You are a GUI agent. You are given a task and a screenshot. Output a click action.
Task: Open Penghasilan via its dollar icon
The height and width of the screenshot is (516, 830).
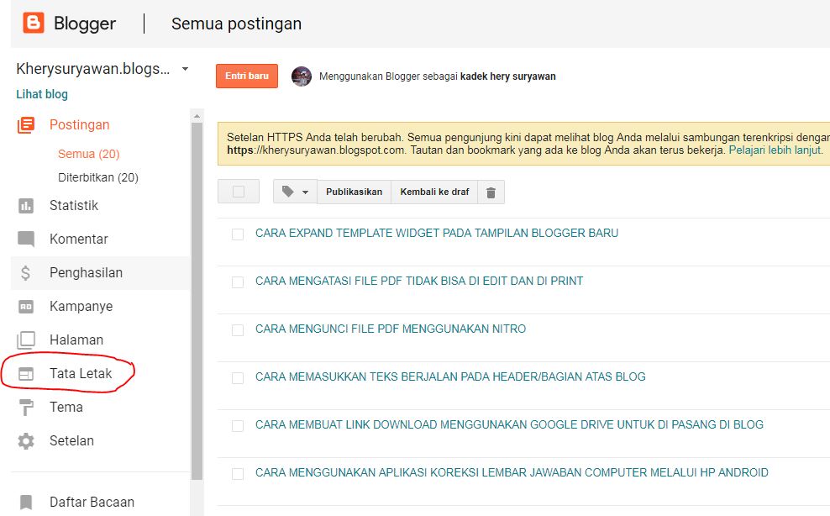click(x=25, y=272)
